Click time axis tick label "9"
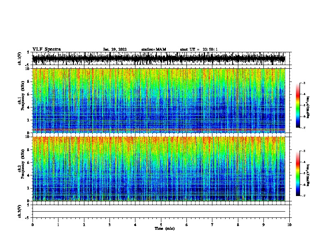This screenshot has height=252, width=326. click(x=263, y=225)
